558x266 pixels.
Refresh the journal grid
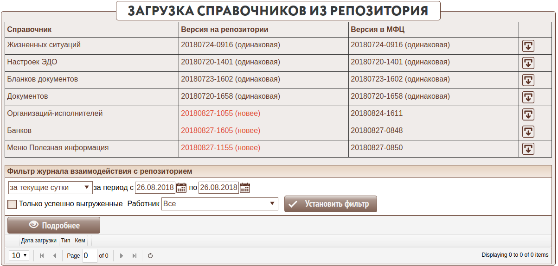coord(150,255)
